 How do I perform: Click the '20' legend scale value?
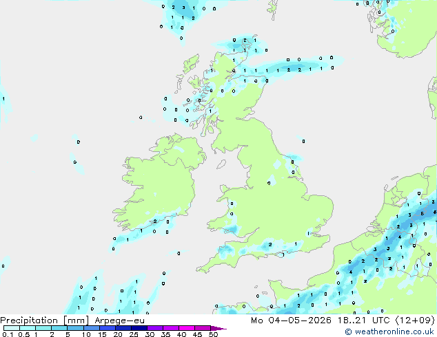coord(118,334)
